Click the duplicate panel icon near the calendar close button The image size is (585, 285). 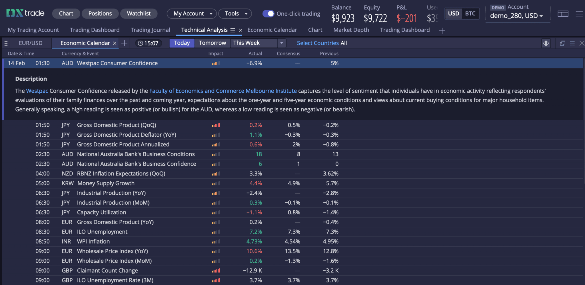562,43
